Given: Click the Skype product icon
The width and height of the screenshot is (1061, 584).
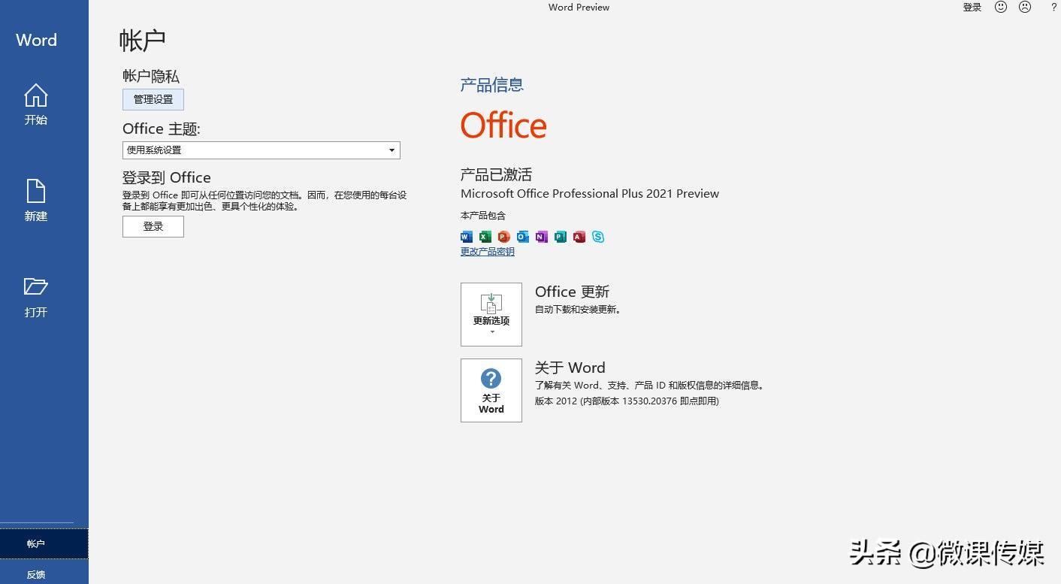Looking at the screenshot, I should [598, 237].
